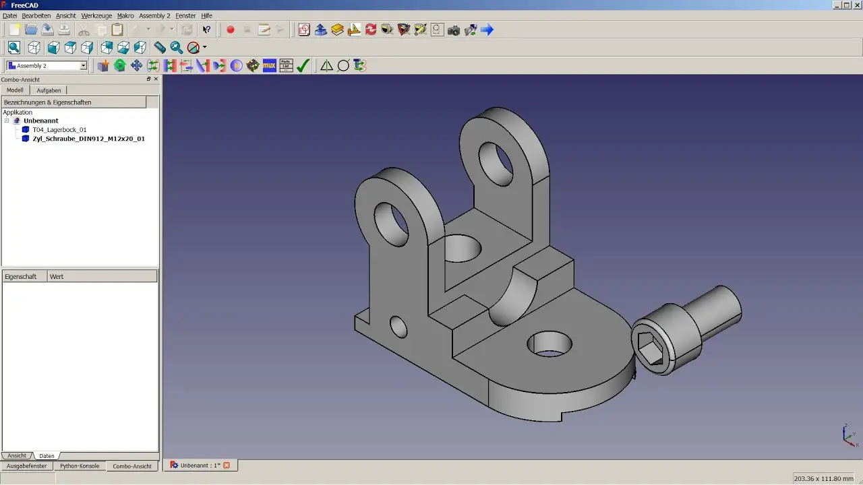Show the Ausgabefenster panel tab
Screen dimensions: 863x485
pos(27,465)
